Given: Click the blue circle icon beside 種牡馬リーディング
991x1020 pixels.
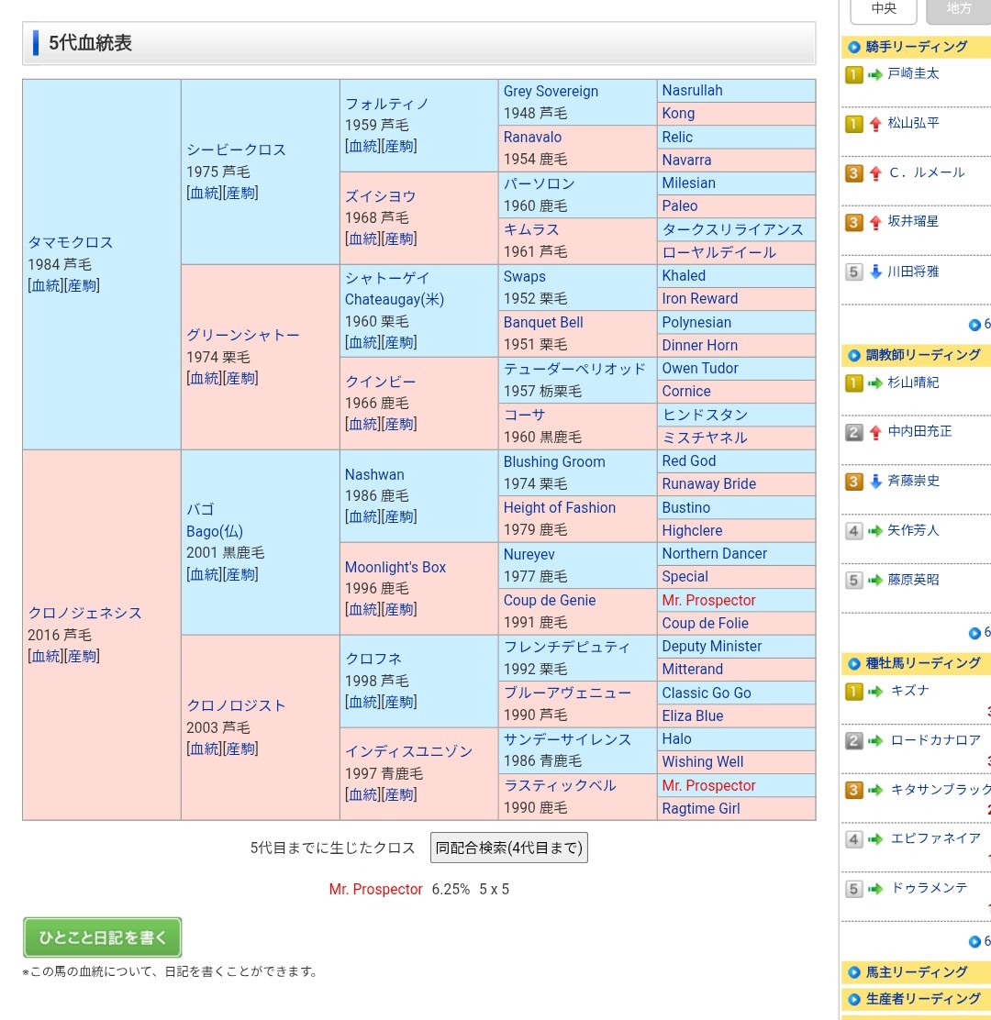Looking at the screenshot, I should (x=854, y=663).
